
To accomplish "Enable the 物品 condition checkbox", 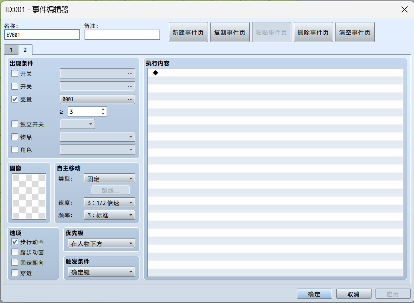I will [x=15, y=136].
